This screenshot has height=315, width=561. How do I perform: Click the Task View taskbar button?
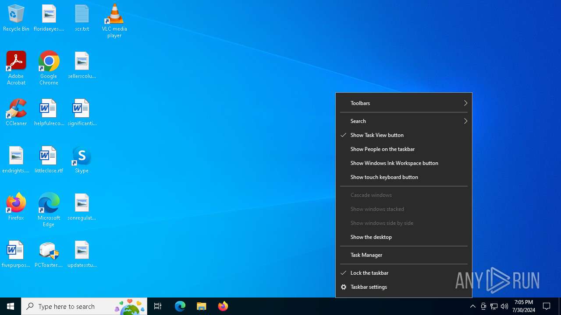(158, 306)
